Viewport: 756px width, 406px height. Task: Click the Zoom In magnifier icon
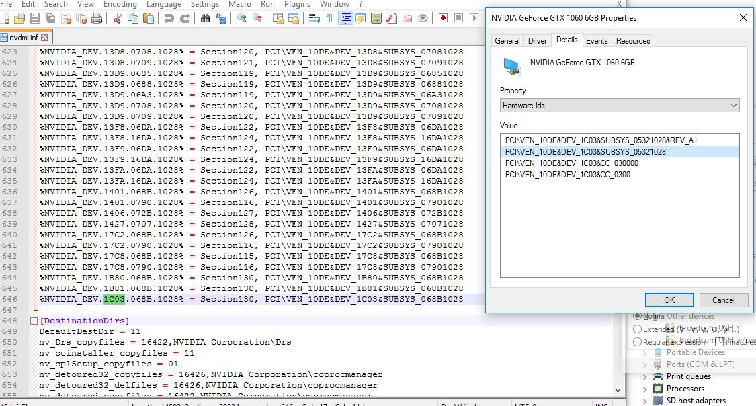[241, 18]
